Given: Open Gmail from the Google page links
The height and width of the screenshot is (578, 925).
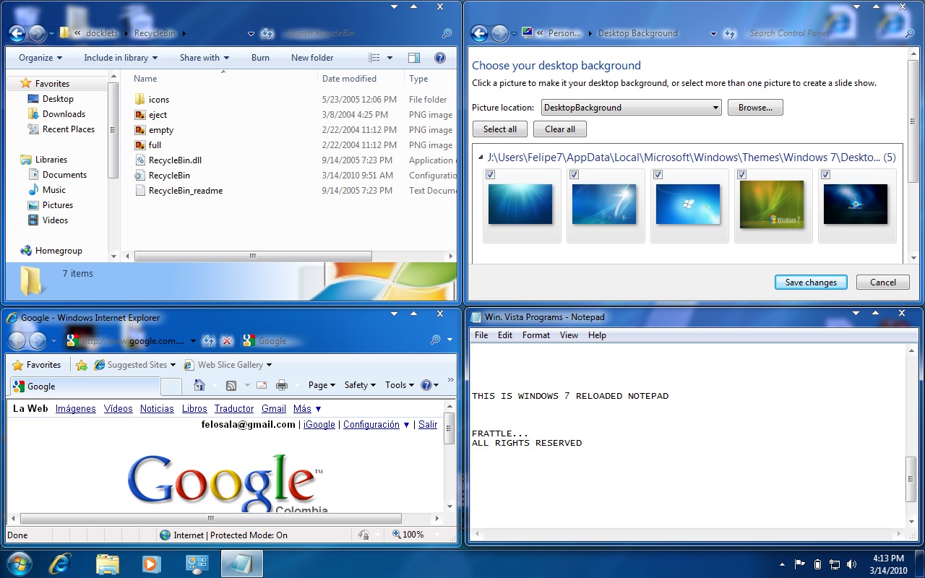Looking at the screenshot, I should tap(273, 408).
